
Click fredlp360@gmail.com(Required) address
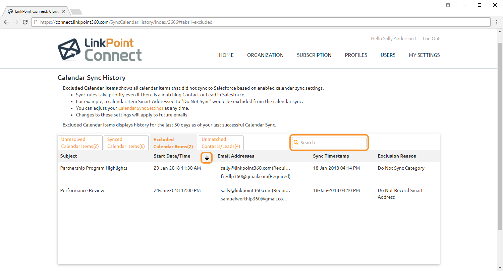pyautogui.click(x=256, y=176)
